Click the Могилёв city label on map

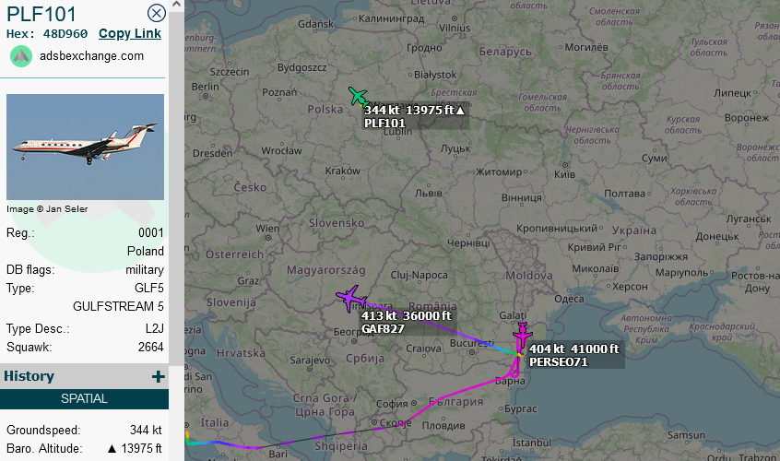pyautogui.click(x=586, y=47)
